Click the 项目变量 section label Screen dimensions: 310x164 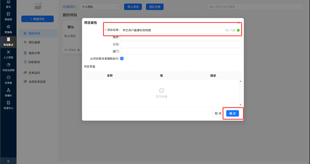point(90,67)
